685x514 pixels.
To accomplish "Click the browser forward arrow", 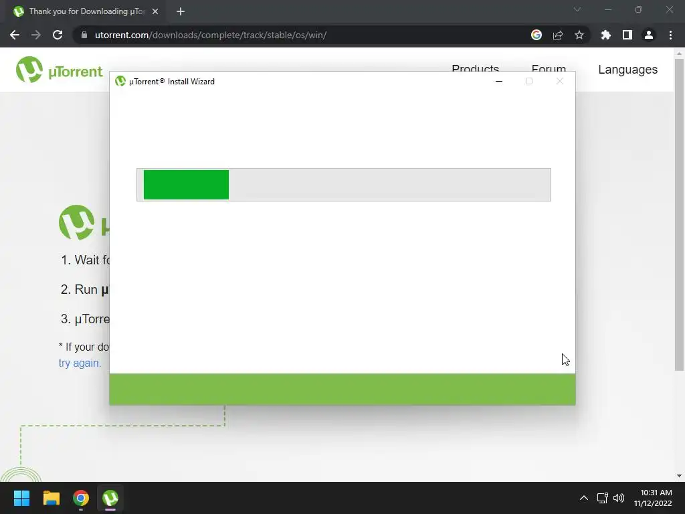I will click(36, 35).
